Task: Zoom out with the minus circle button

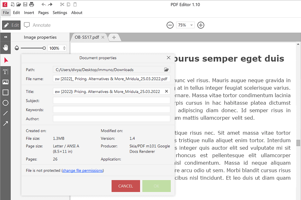Action: coord(170,25)
